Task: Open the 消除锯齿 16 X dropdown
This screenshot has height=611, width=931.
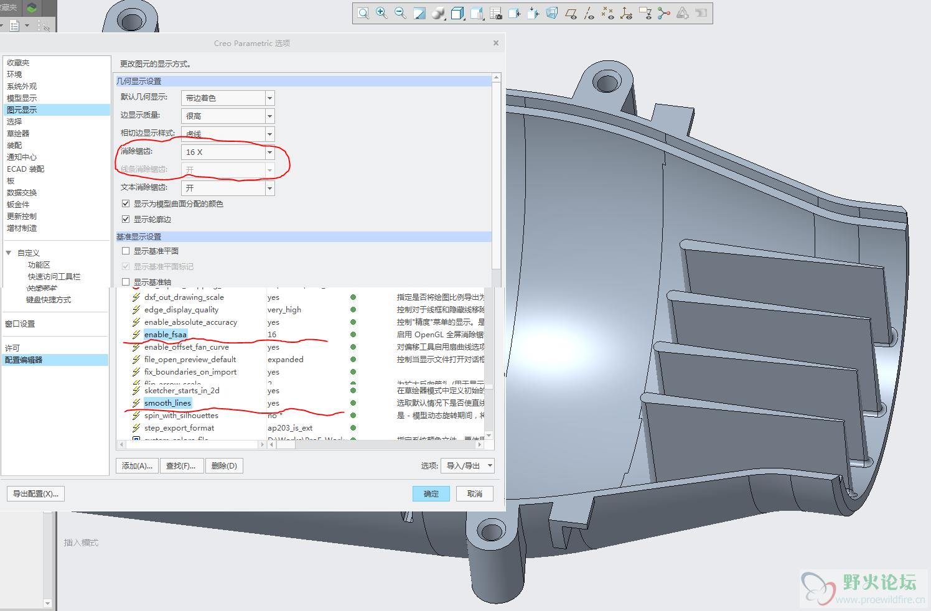Action: (x=269, y=152)
